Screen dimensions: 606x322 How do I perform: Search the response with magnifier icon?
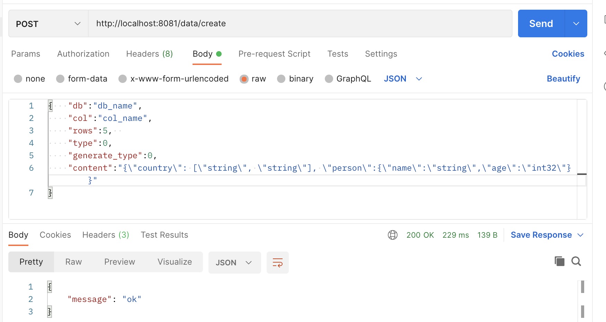click(x=576, y=261)
